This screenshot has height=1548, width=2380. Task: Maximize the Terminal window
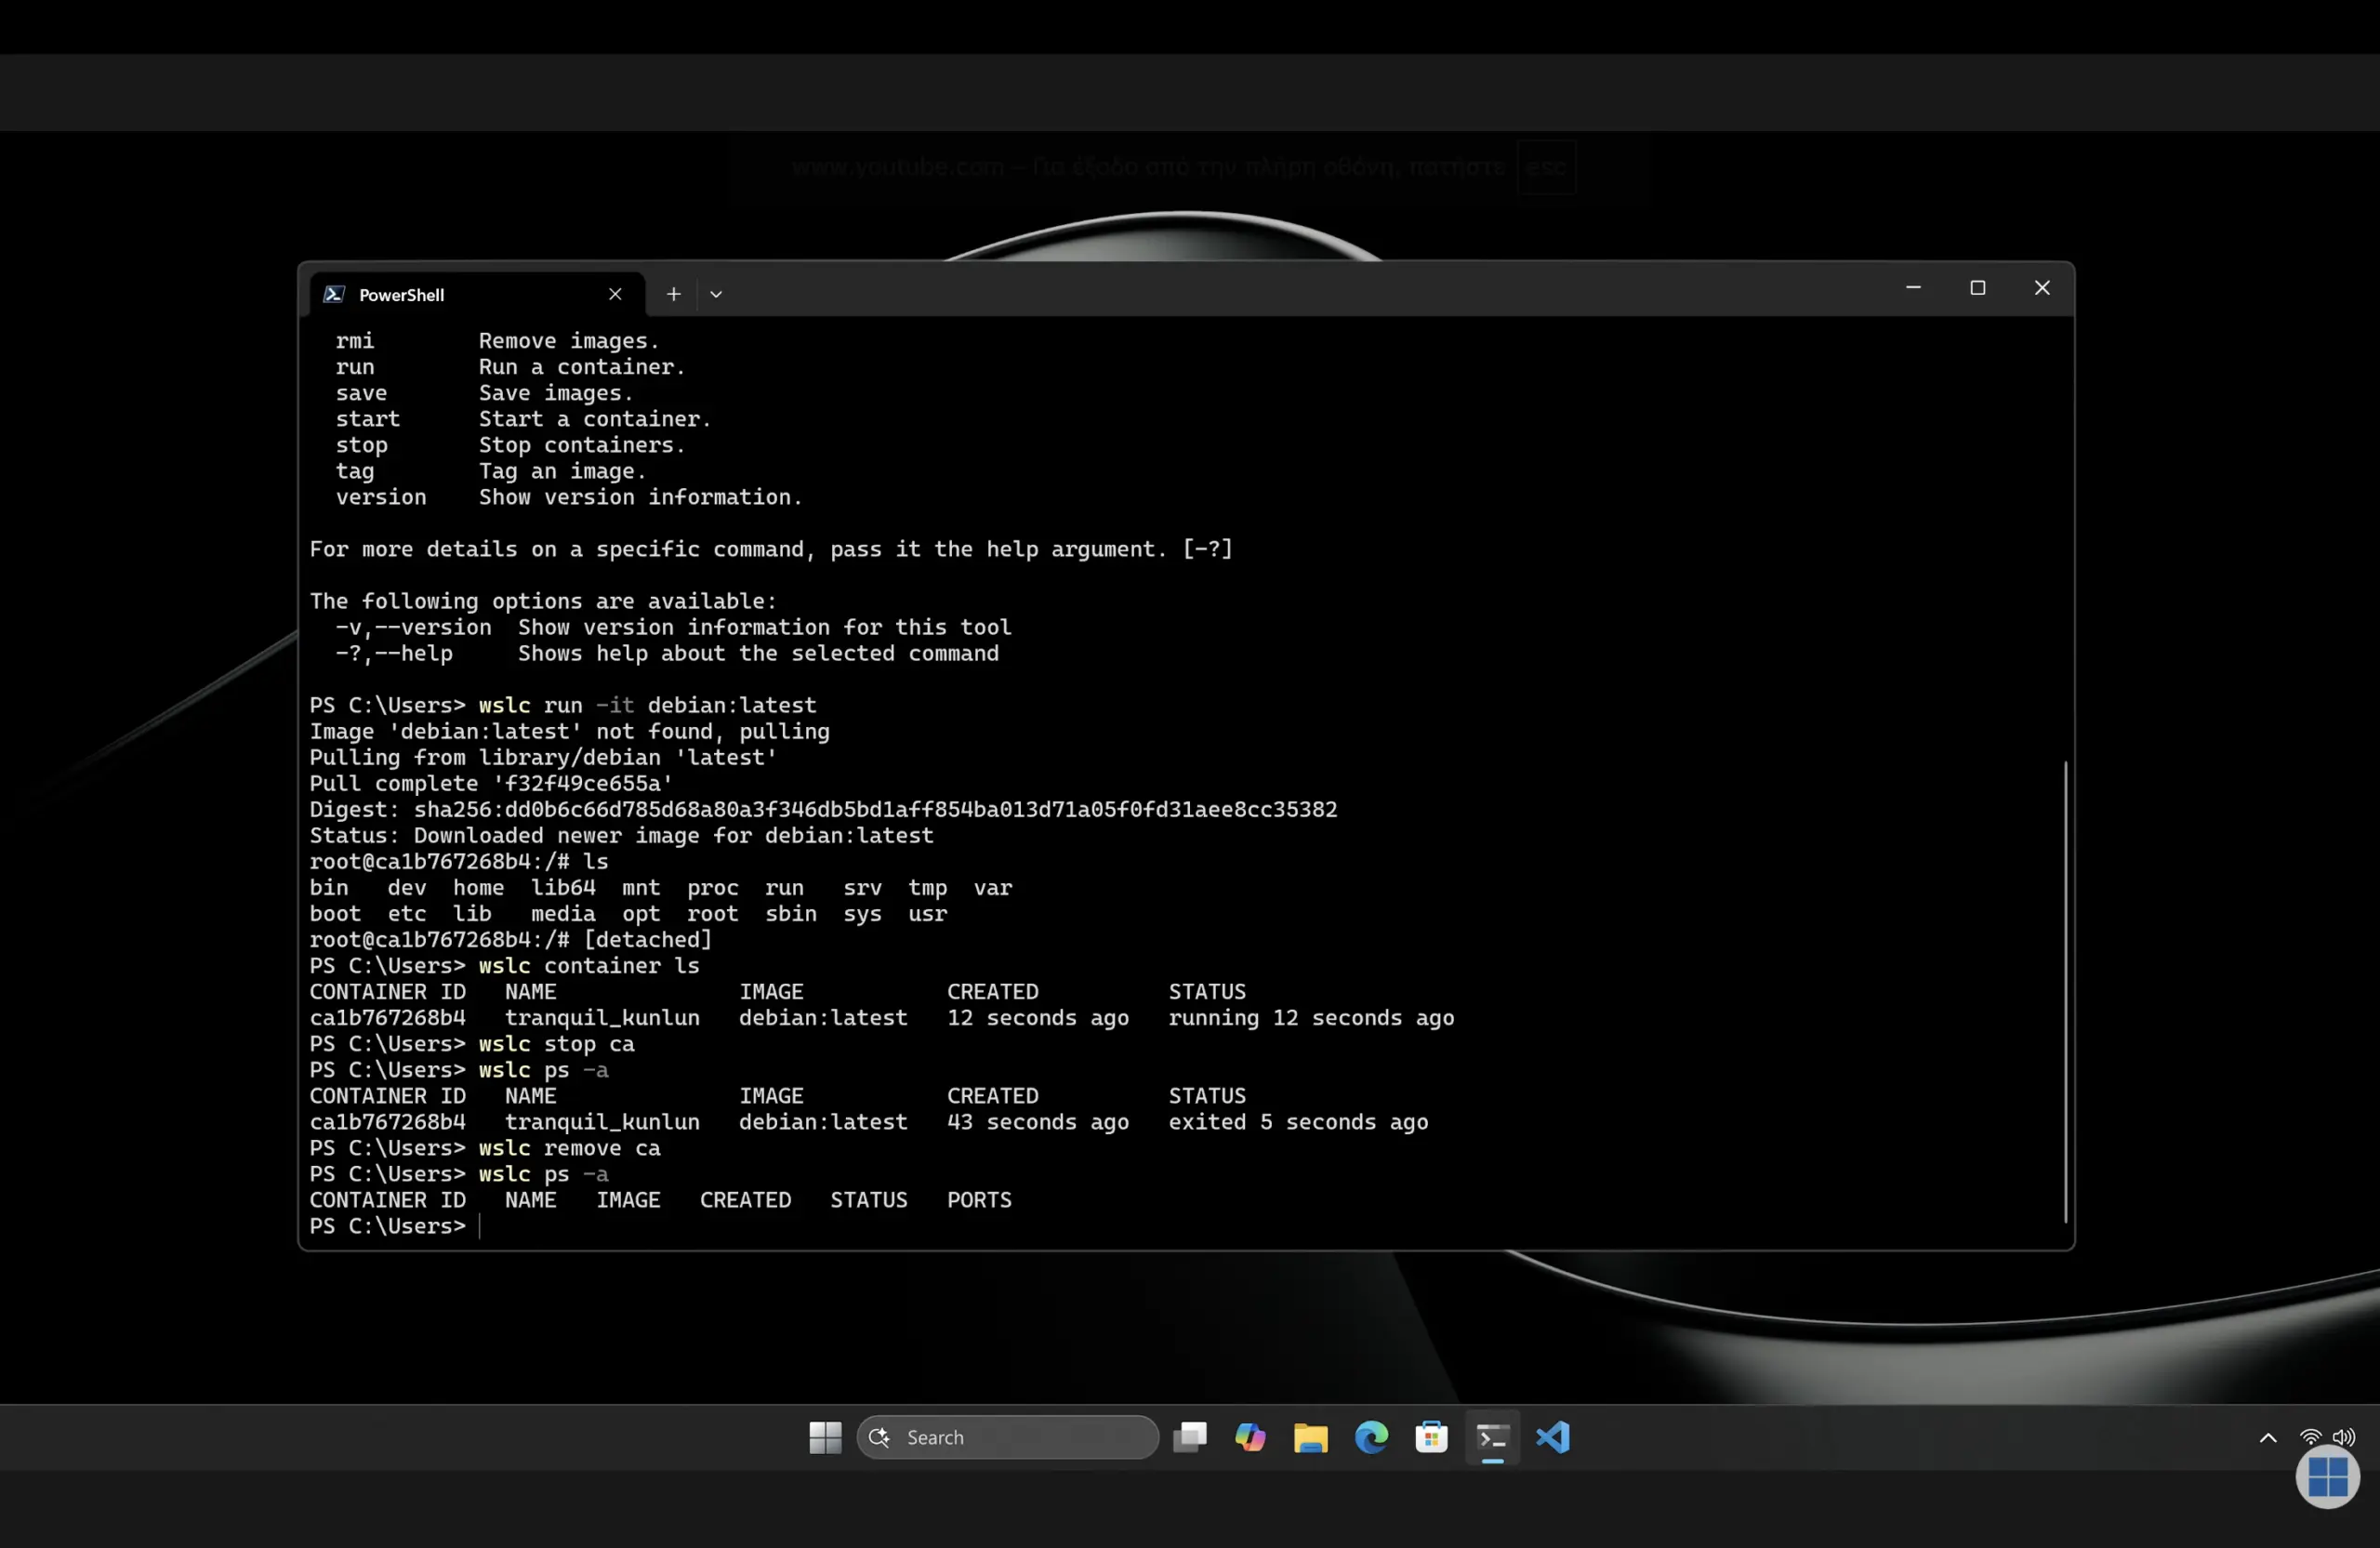click(1977, 288)
